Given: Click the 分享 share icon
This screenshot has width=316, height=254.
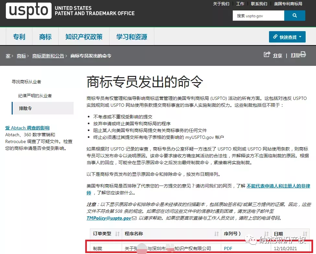Looking at the screenshot, I should [x=267, y=55].
